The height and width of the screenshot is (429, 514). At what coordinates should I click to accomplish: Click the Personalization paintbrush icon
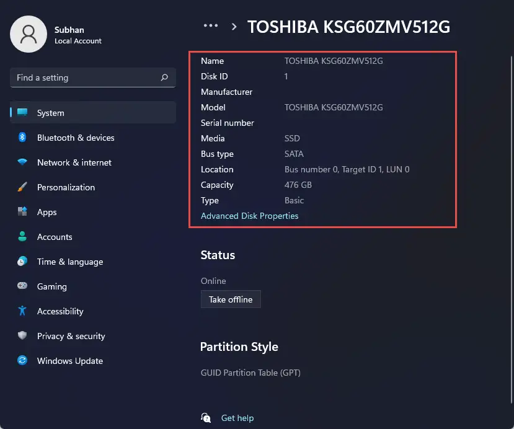tap(22, 187)
